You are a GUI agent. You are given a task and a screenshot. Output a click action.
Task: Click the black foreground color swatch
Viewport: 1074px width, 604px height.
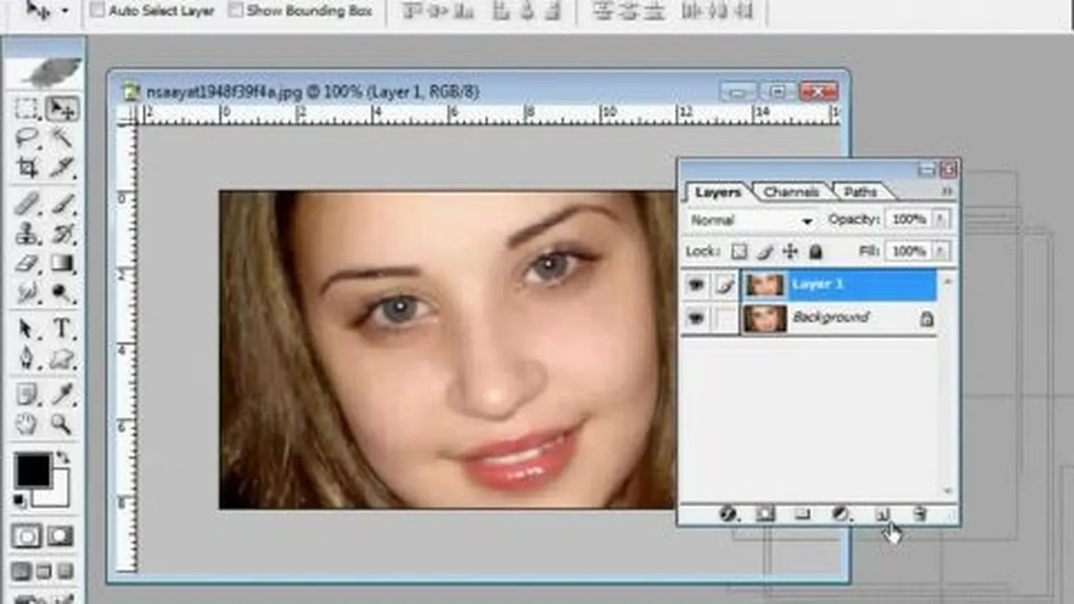32,471
